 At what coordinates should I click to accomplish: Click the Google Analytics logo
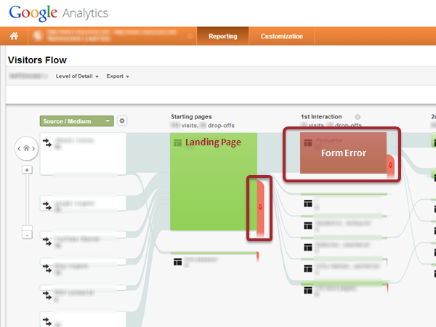coord(59,13)
